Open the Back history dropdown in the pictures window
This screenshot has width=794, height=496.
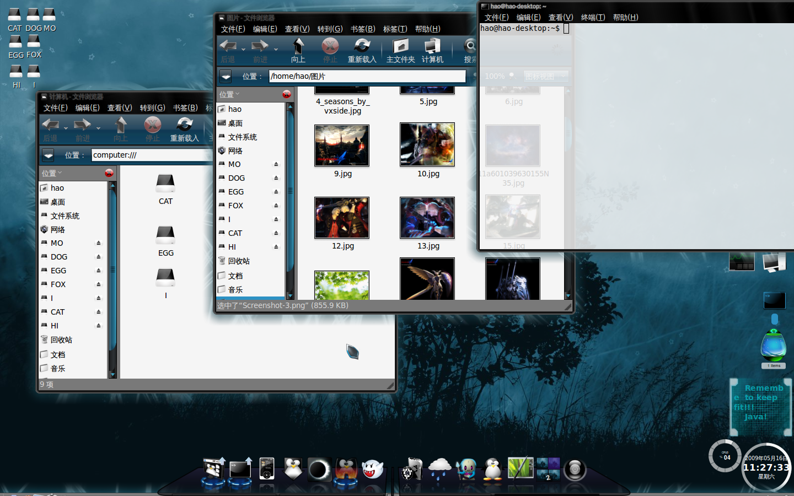pyautogui.click(x=243, y=49)
